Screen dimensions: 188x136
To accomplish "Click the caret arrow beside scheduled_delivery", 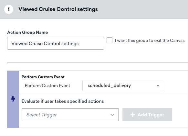I will click(158, 86).
